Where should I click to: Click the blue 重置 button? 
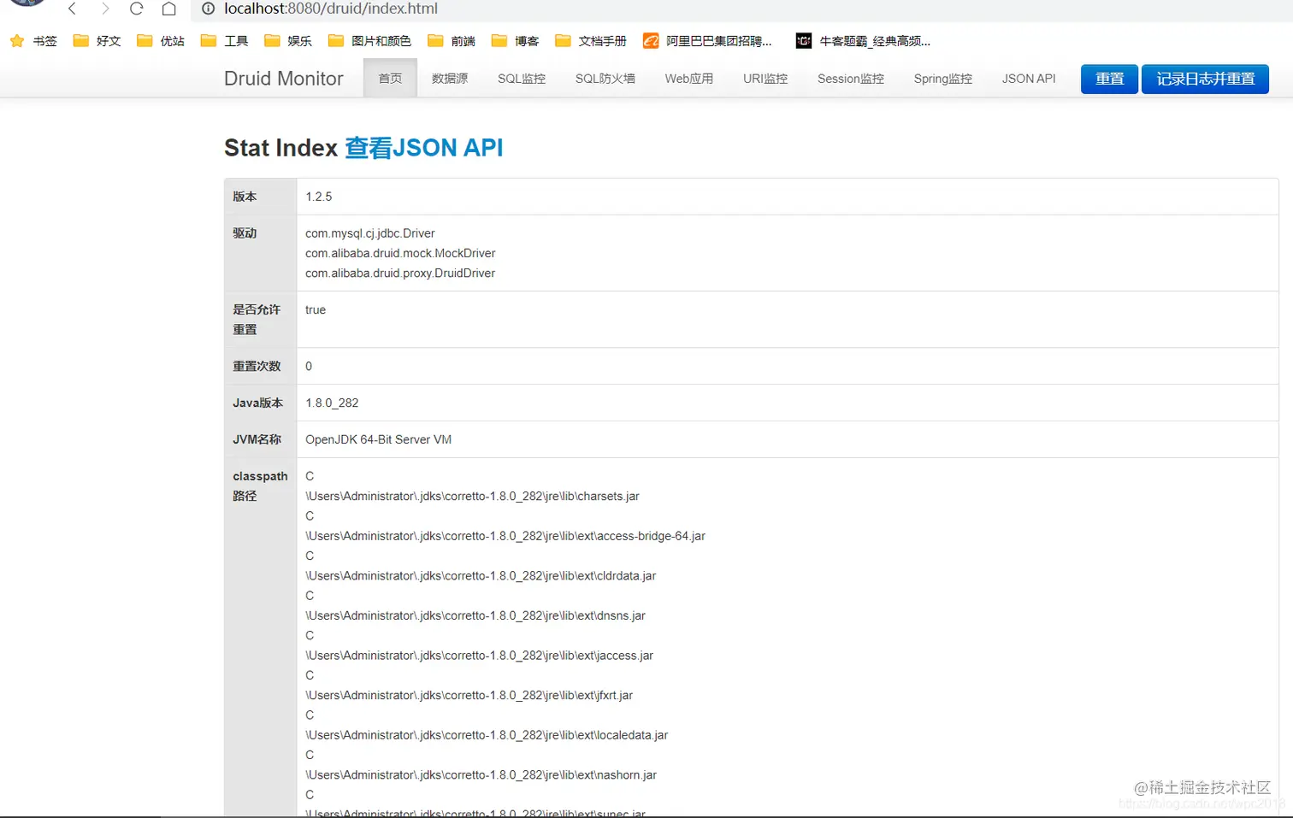1110,79
